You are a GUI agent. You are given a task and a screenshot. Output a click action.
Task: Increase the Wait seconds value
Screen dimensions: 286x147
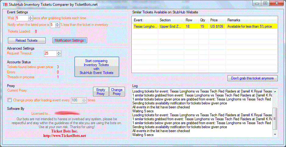[30, 17]
